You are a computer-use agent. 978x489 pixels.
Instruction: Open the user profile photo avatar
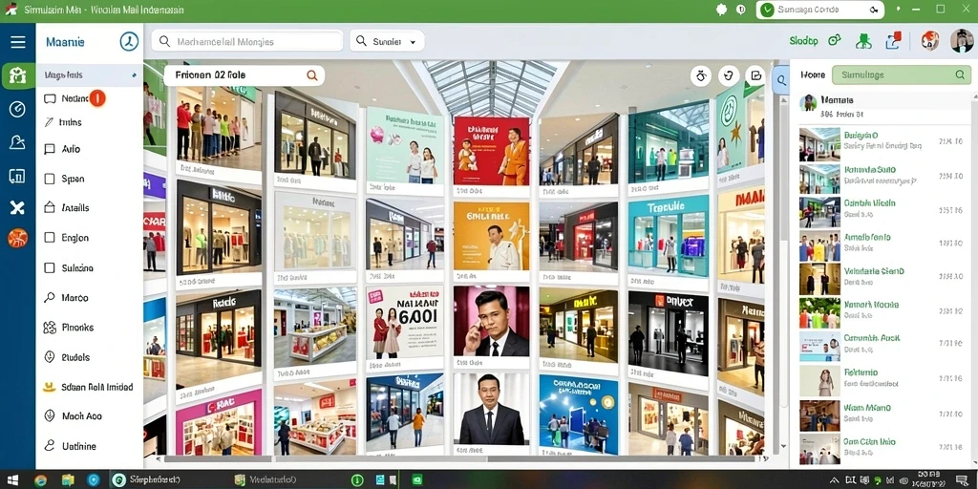point(962,41)
